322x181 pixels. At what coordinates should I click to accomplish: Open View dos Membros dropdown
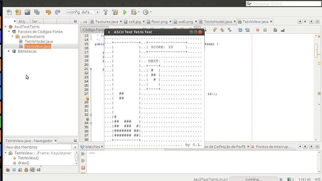75,147
